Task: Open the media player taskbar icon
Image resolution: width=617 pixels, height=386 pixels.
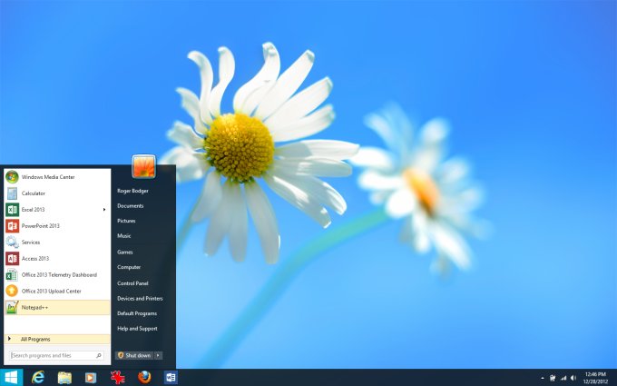Action: pos(91,378)
